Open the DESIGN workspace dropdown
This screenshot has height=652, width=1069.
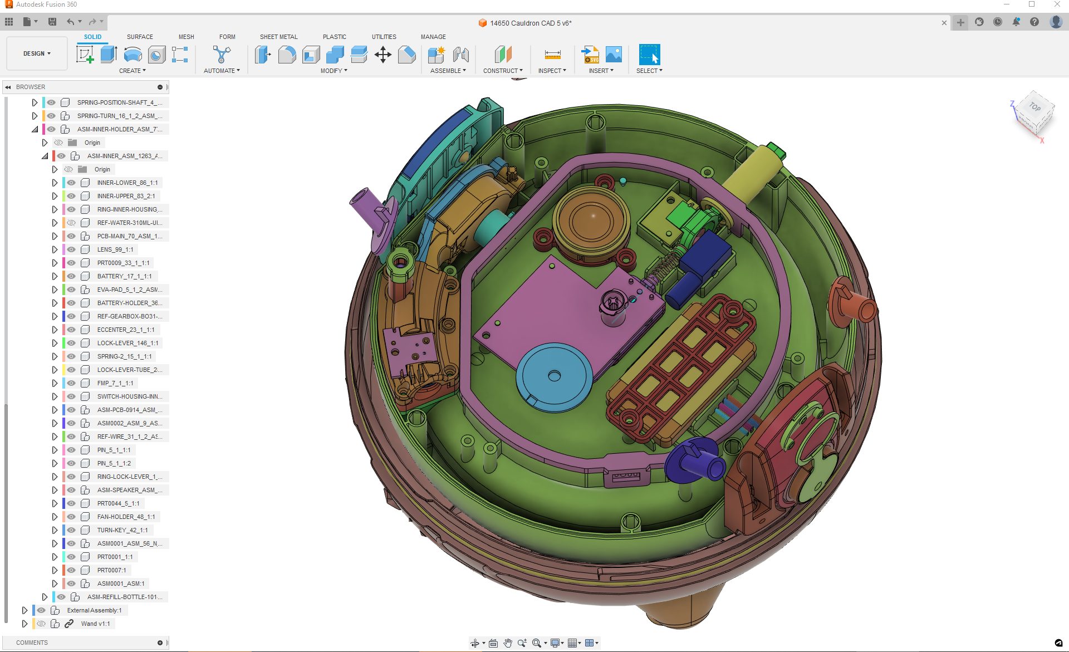click(x=37, y=53)
